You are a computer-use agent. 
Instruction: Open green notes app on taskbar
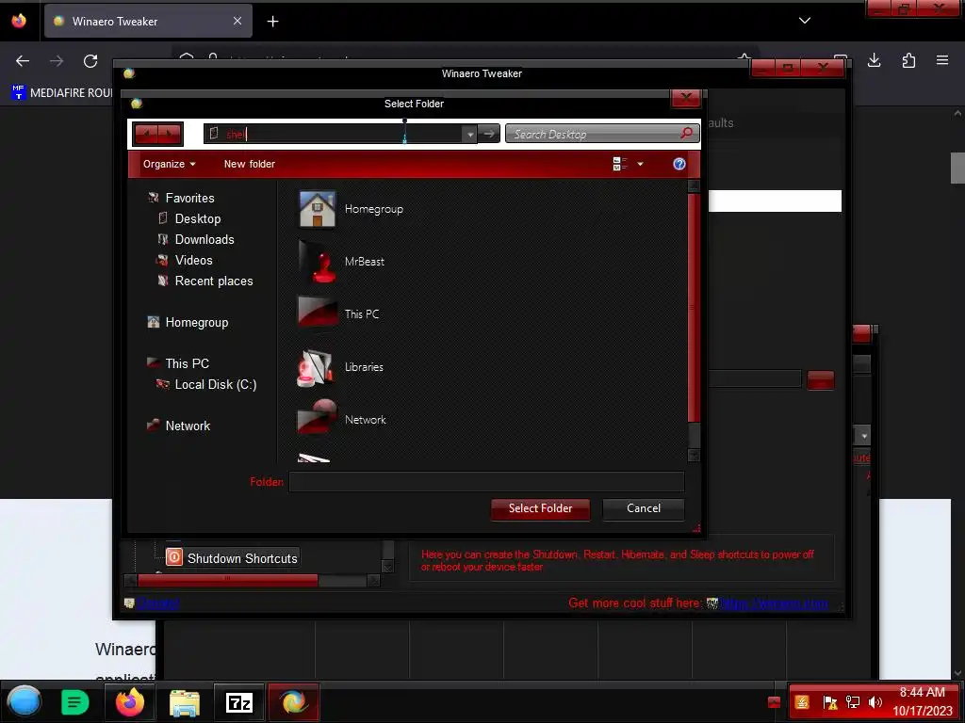click(x=75, y=702)
